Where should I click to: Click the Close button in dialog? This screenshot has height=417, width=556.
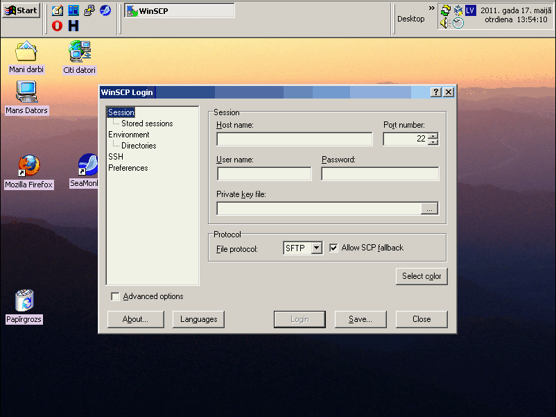[422, 319]
